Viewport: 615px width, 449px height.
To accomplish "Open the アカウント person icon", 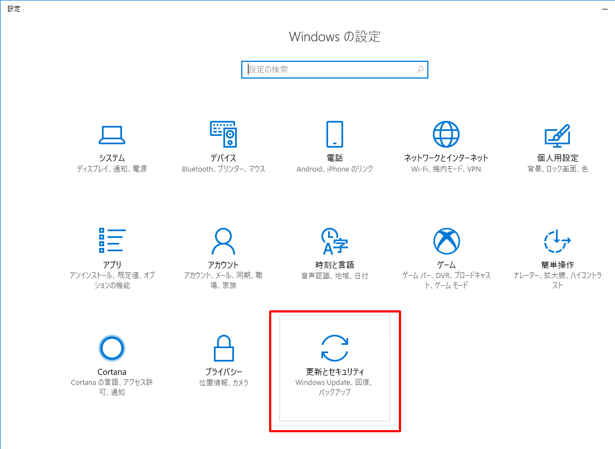I will (x=223, y=241).
